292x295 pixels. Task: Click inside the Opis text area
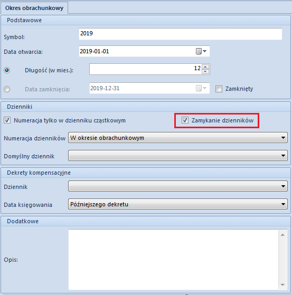[173, 260]
